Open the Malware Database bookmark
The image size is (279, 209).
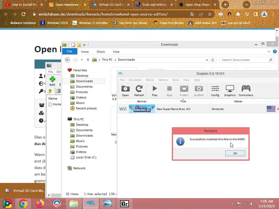point(20,23)
